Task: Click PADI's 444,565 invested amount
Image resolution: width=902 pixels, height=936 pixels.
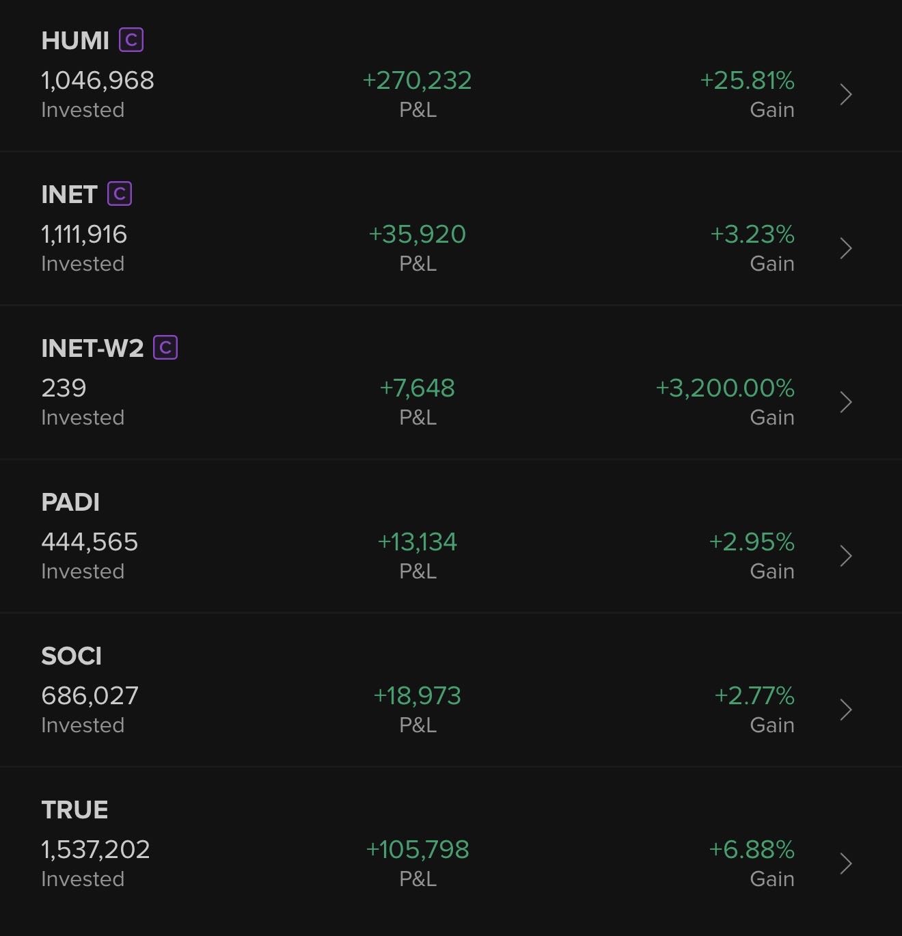Action: tap(90, 542)
